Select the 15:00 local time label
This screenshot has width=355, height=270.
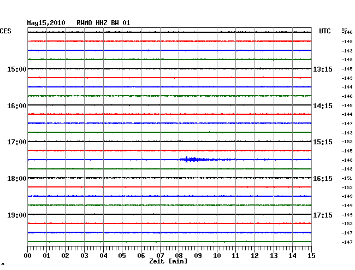pyautogui.click(x=17, y=69)
